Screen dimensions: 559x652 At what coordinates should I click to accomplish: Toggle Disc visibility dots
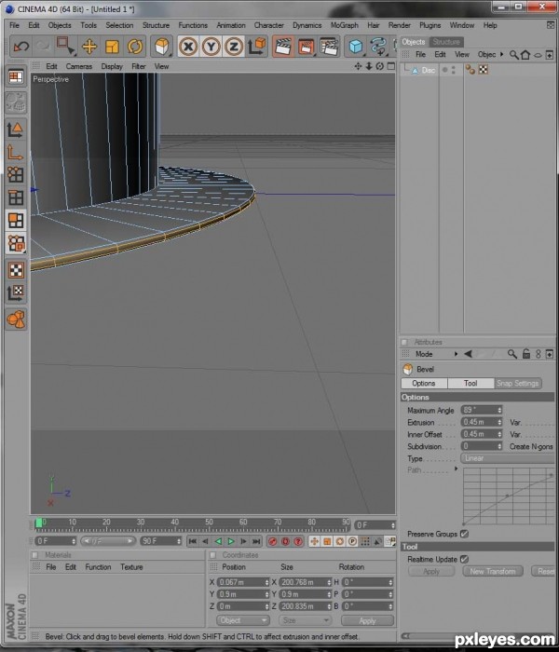tap(454, 70)
